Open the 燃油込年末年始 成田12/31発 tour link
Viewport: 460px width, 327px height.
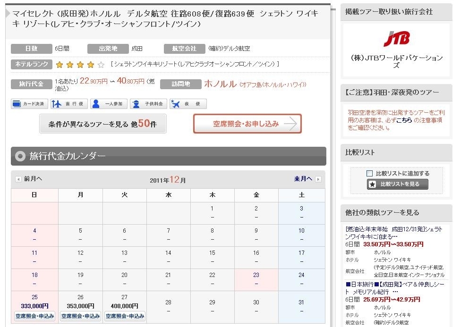click(x=394, y=233)
